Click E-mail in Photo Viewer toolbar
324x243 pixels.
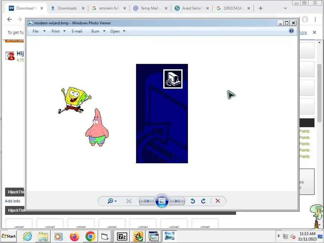coord(77,31)
